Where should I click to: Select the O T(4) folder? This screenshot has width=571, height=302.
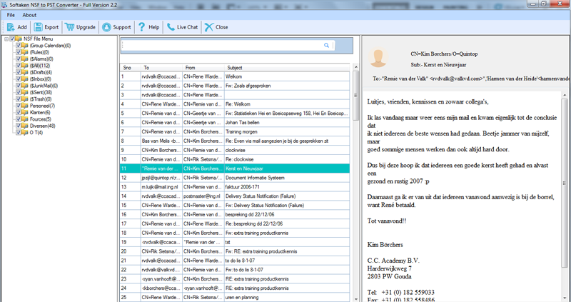pos(36,133)
